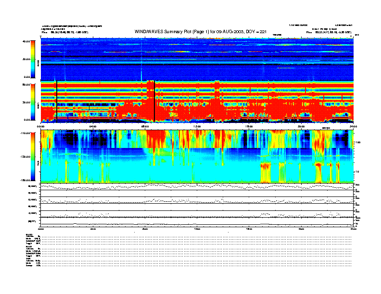Select the RAD2 intensity color bar
The image size is (381, 294).
click(33, 59)
